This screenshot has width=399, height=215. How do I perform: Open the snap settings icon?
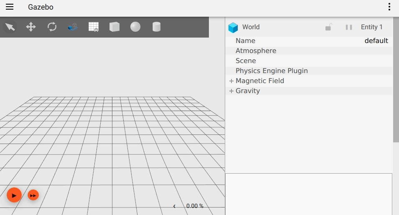point(73,27)
